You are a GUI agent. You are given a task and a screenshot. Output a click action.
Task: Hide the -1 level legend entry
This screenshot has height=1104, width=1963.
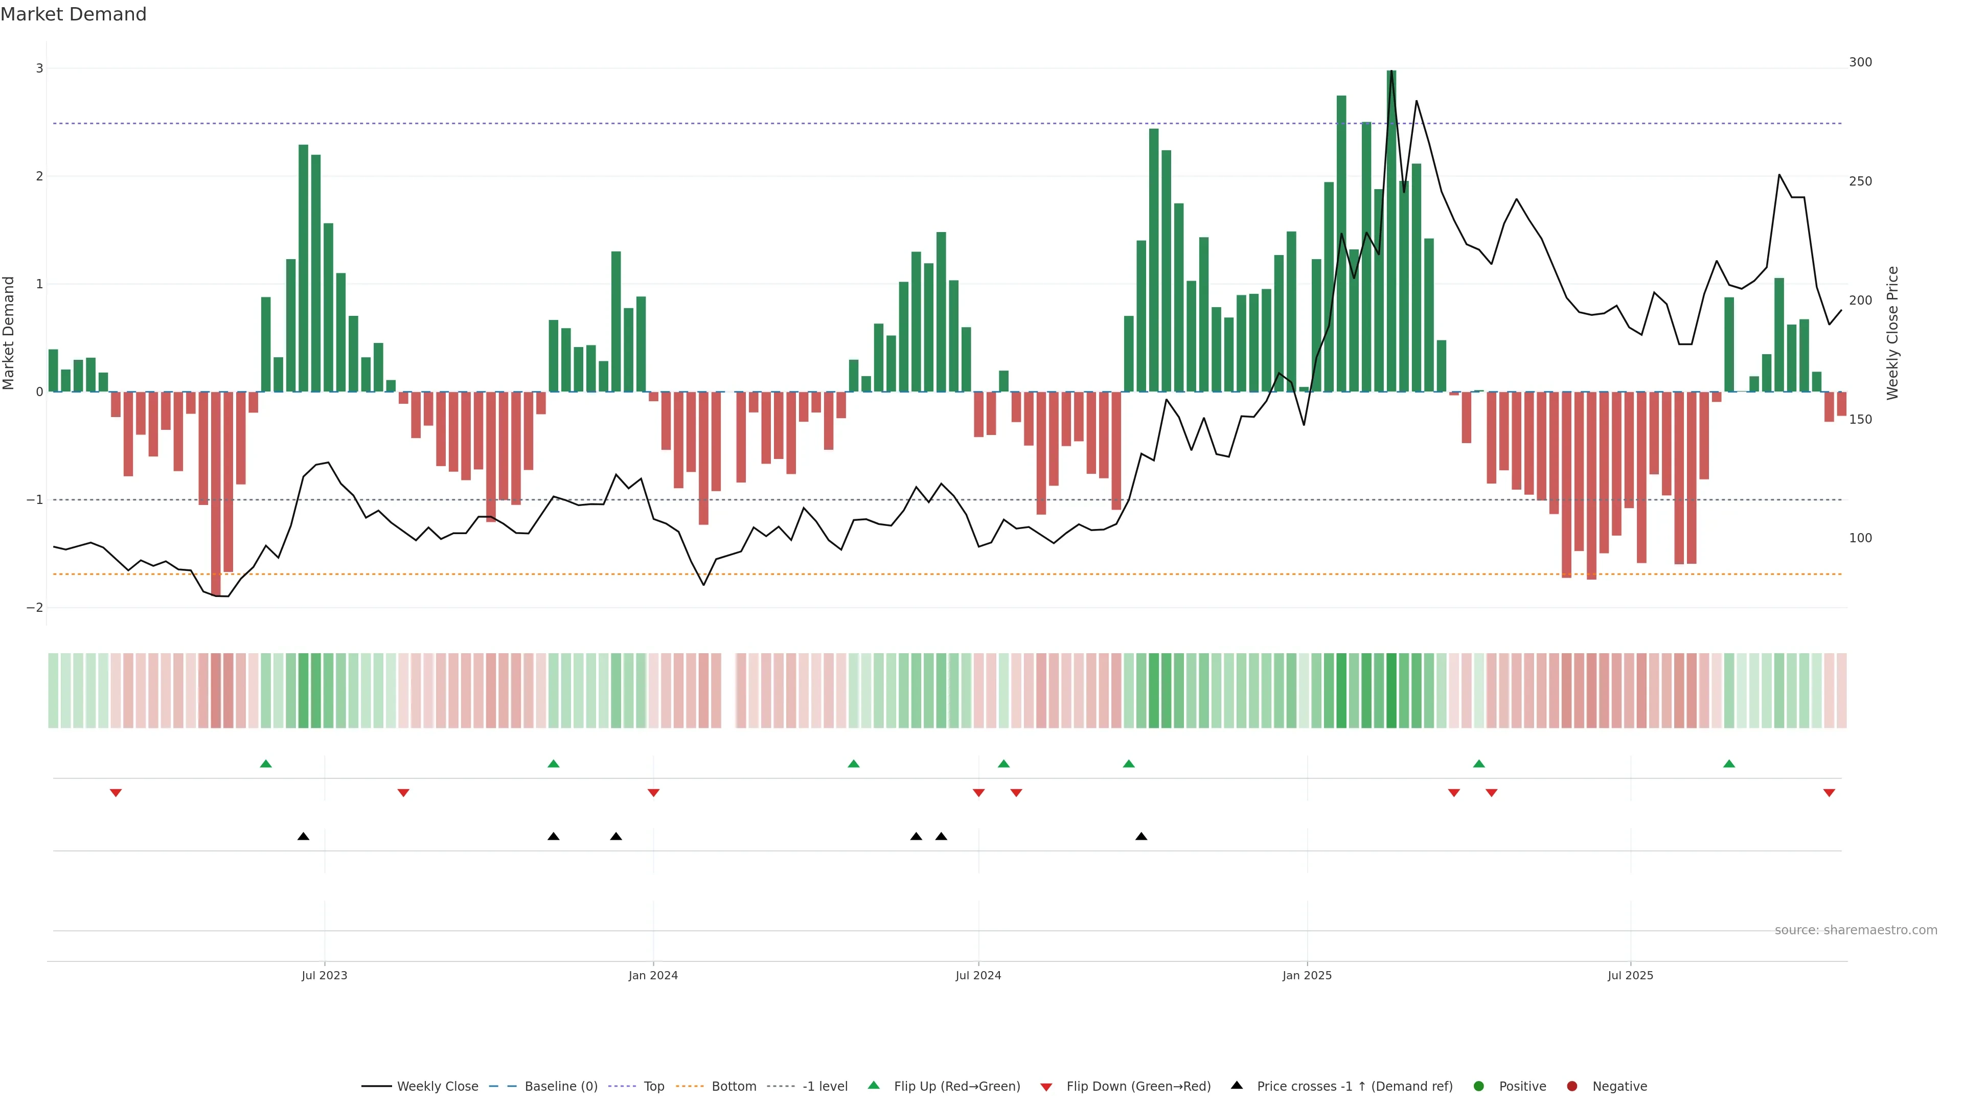825,1087
